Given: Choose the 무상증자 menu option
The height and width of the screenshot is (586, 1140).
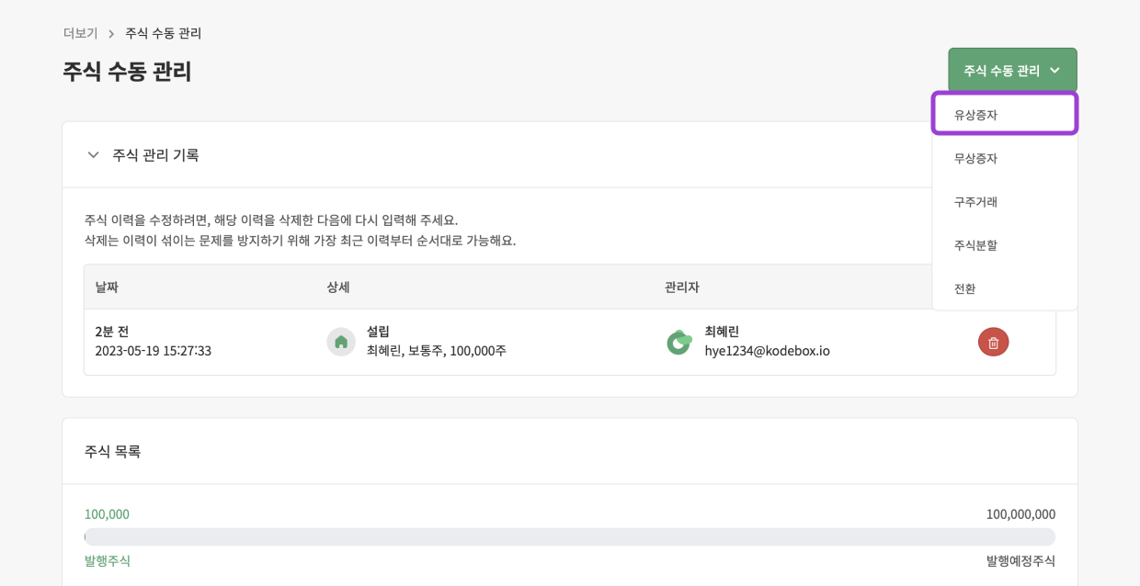Looking at the screenshot, I should point(975,158).
